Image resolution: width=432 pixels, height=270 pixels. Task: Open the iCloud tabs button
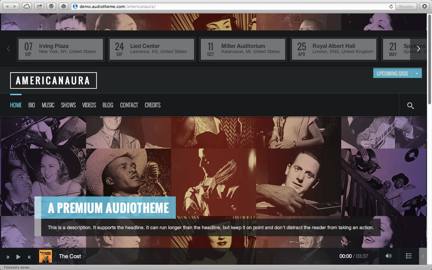coord(27,6)
